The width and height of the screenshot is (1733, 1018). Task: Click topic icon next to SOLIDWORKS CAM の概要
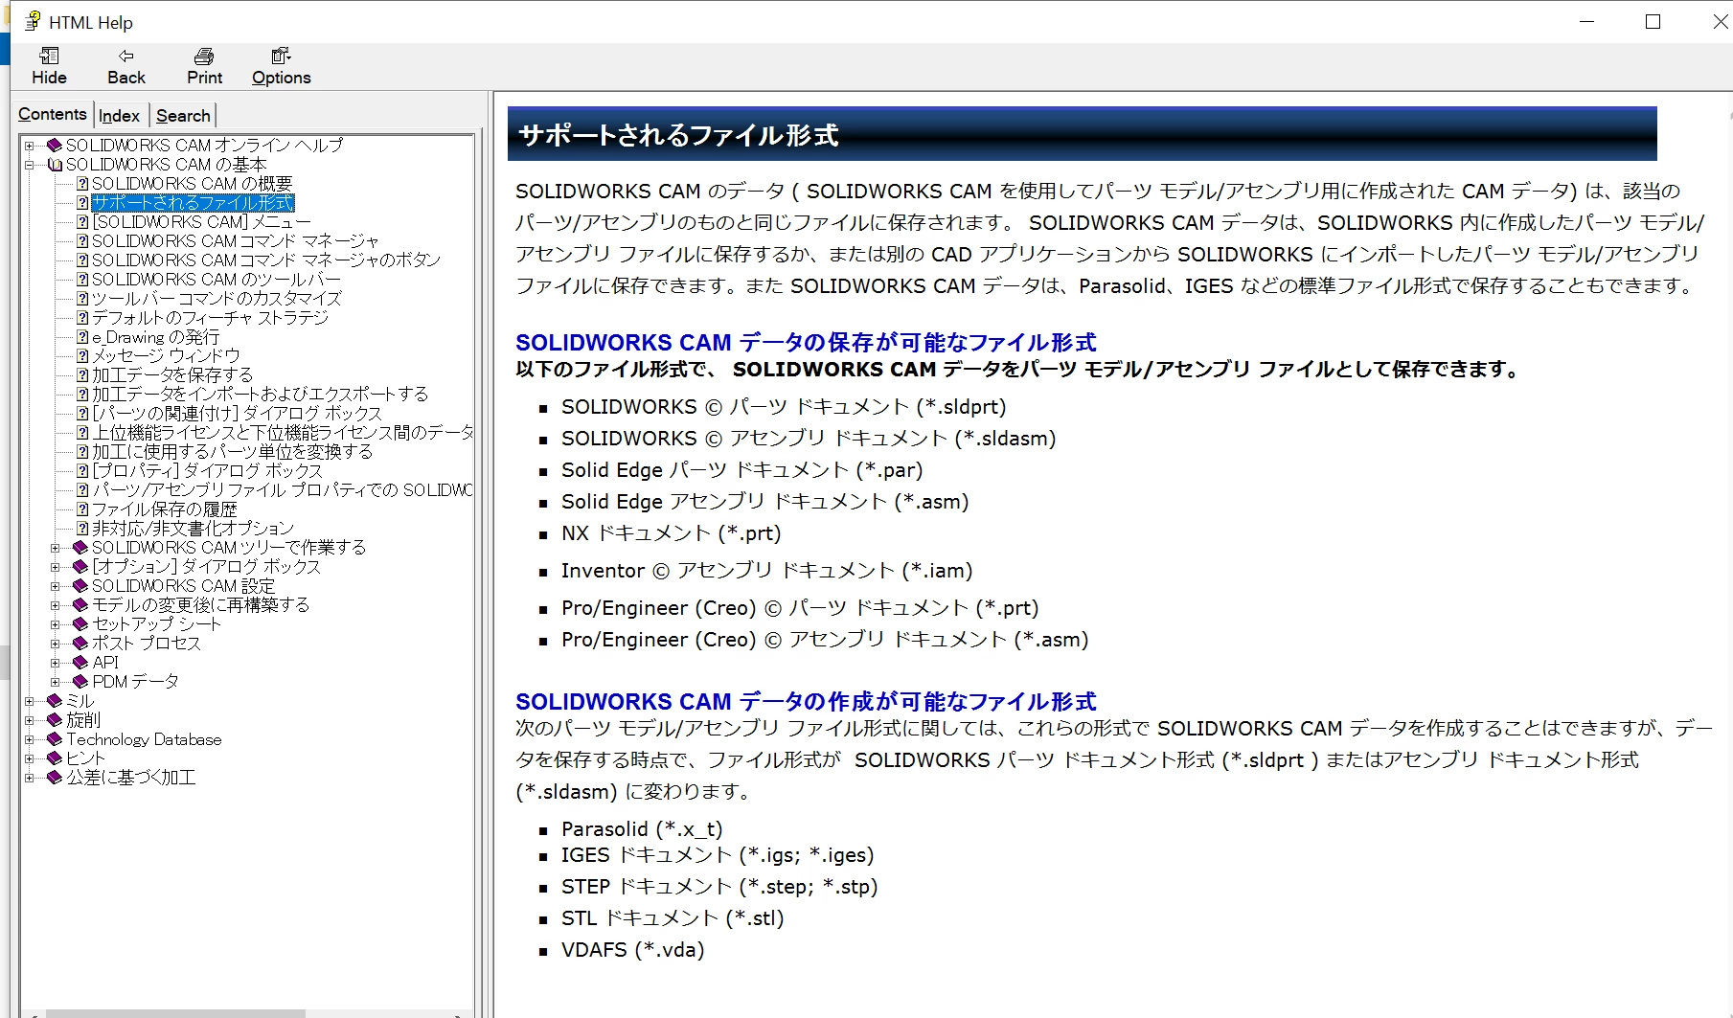click(82, 184)
